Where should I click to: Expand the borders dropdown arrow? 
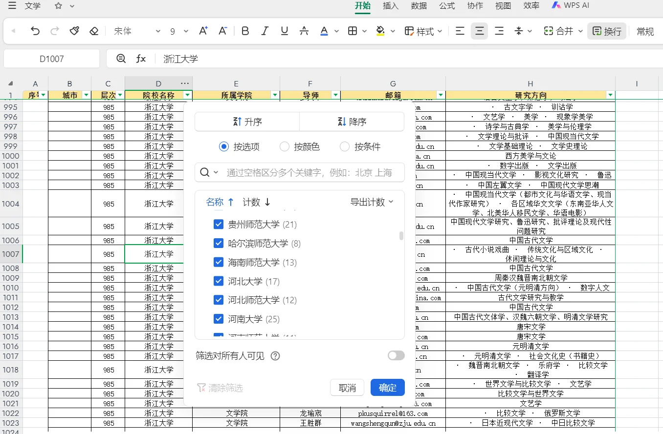[364, 31]
